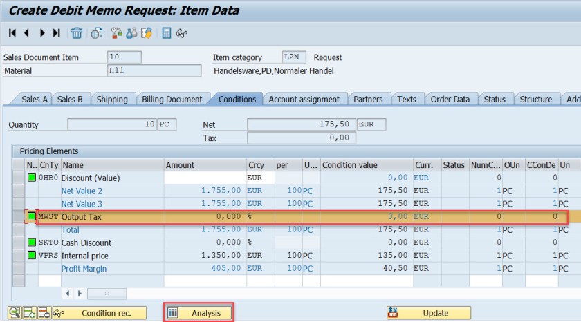The height and width of the screenshot is (322, 581).
Task: Click the calculator icon in toolbar
Action: point(167,32)
